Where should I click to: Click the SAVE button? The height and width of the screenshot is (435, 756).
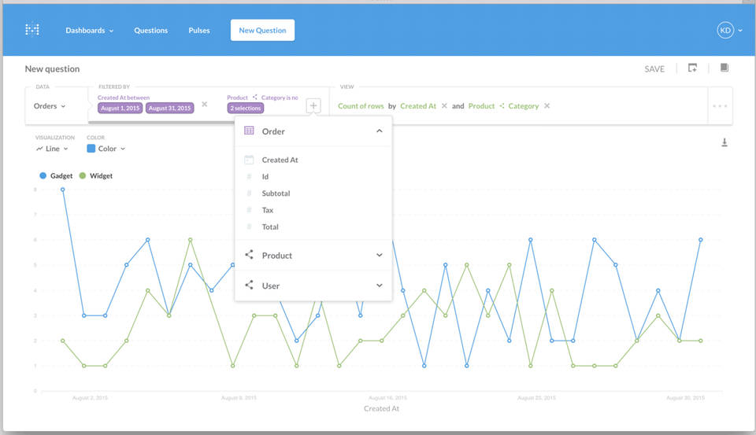(654, 69)
